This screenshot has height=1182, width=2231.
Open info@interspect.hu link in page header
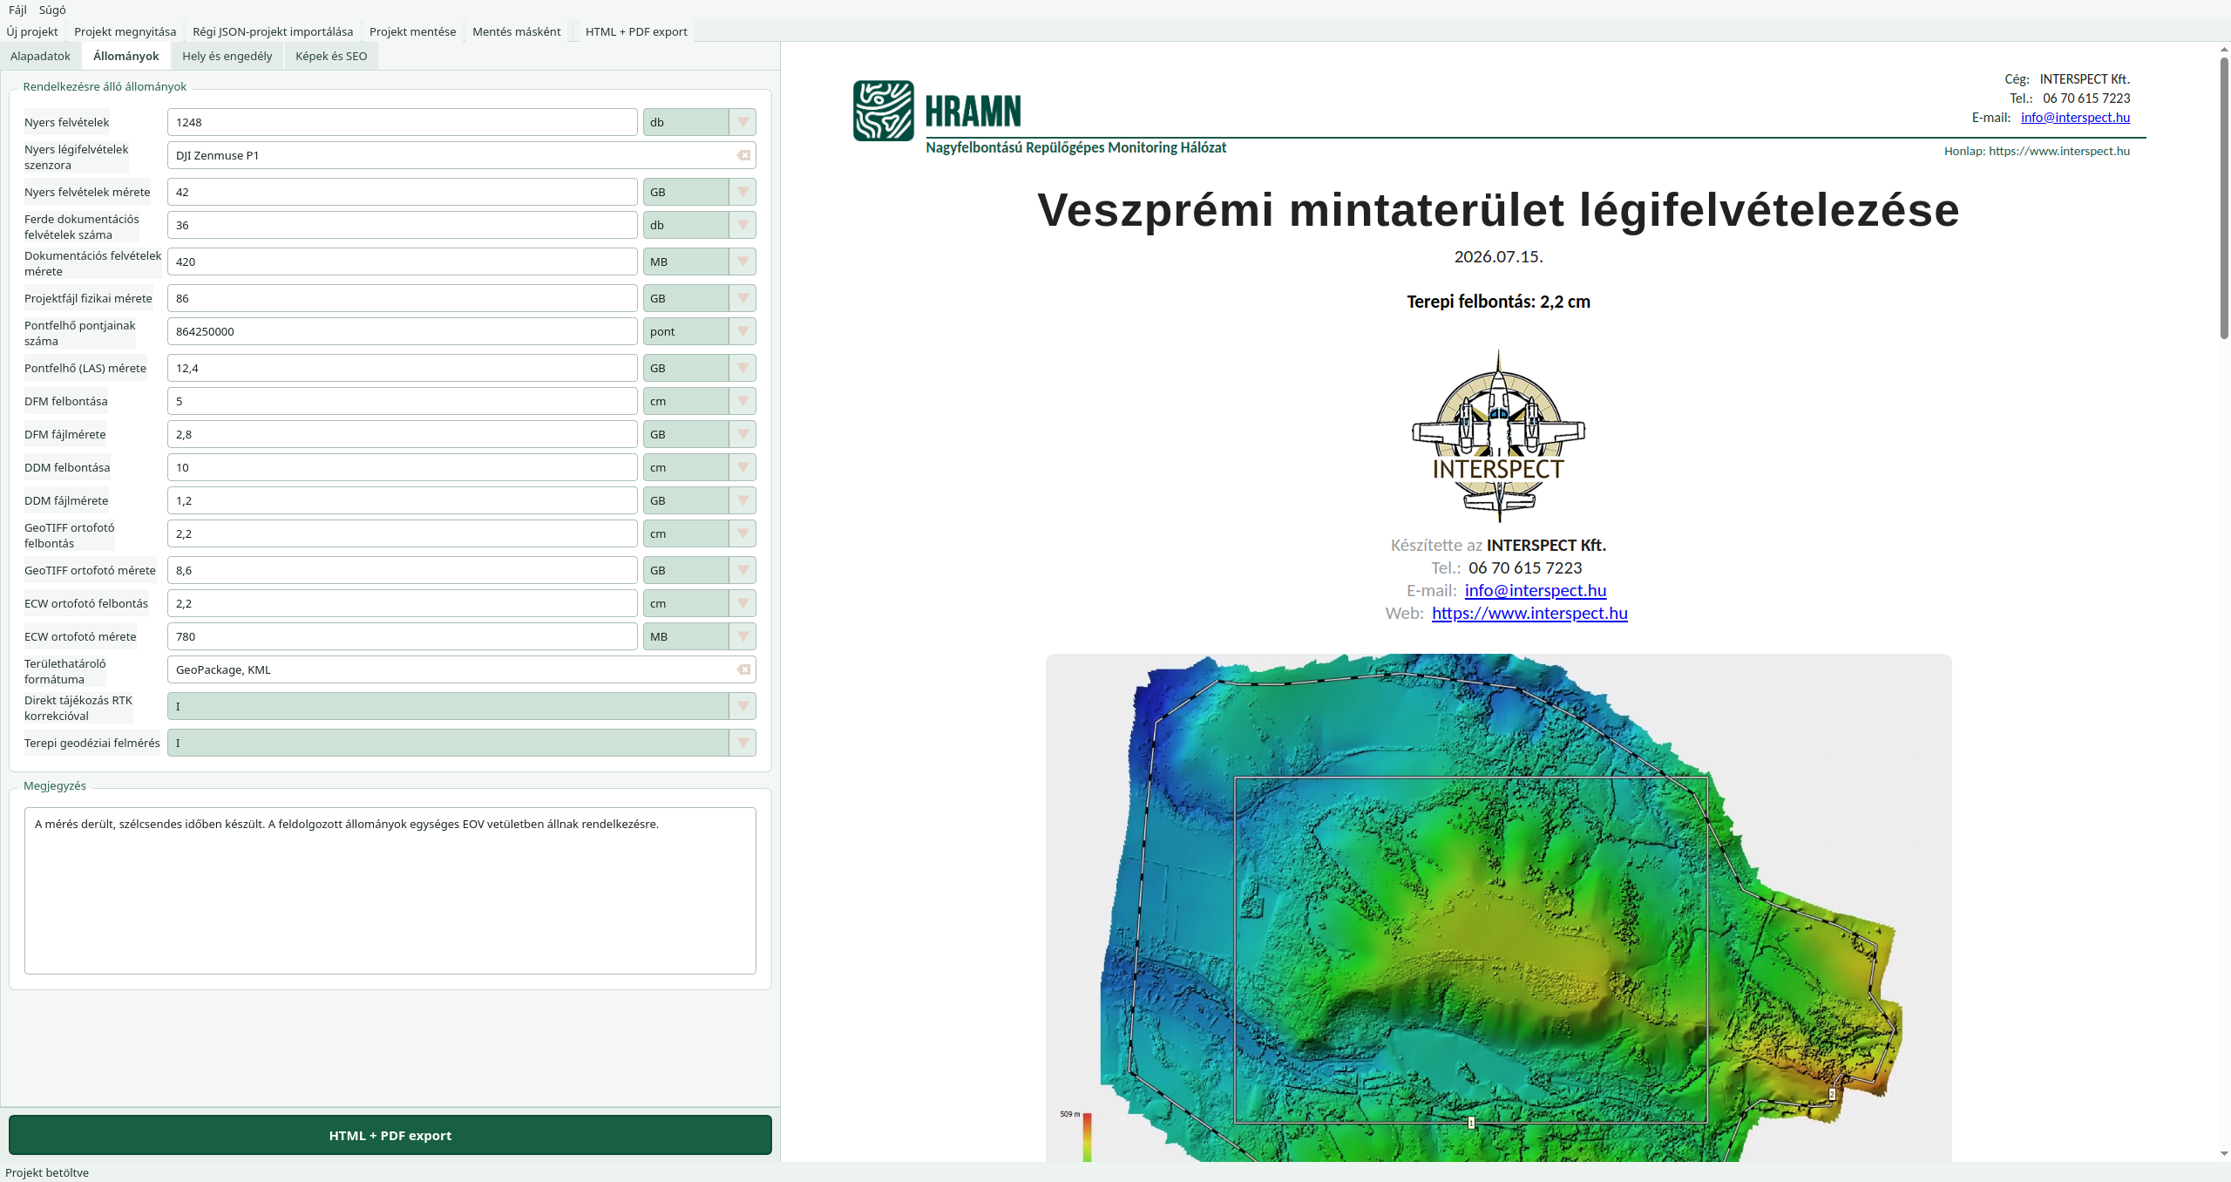2075,118
